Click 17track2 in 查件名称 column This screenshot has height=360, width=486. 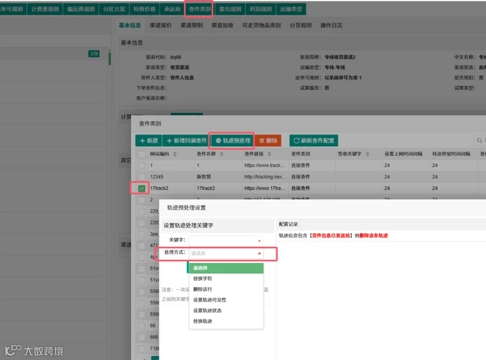(x=206, y=188)
